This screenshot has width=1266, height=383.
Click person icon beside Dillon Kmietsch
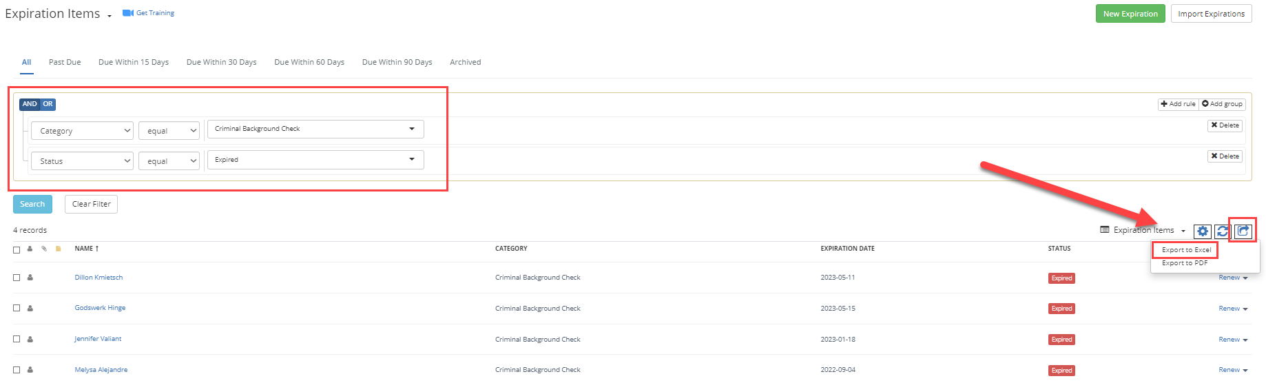(30, 278)
